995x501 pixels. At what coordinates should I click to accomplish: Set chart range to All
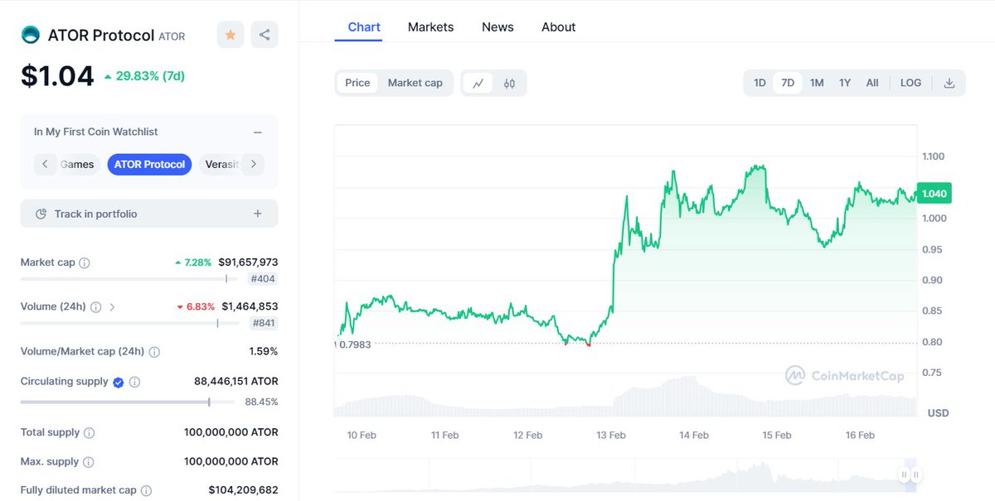pos(872,83)
